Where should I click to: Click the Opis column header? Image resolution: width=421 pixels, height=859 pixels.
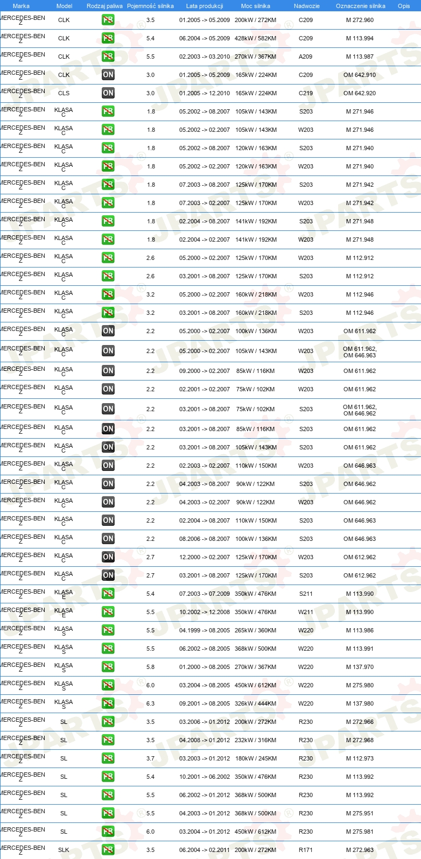tap(404, 6)
